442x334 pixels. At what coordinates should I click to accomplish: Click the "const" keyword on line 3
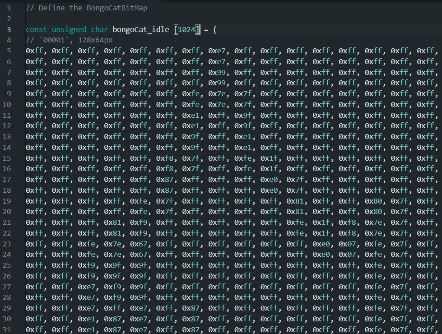pyautogui.click(x=37, y=29)
